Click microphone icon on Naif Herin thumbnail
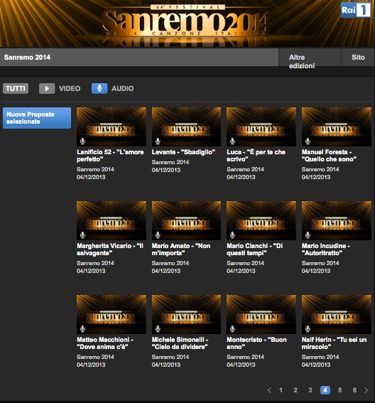The image size is (375, 403). 308,328
